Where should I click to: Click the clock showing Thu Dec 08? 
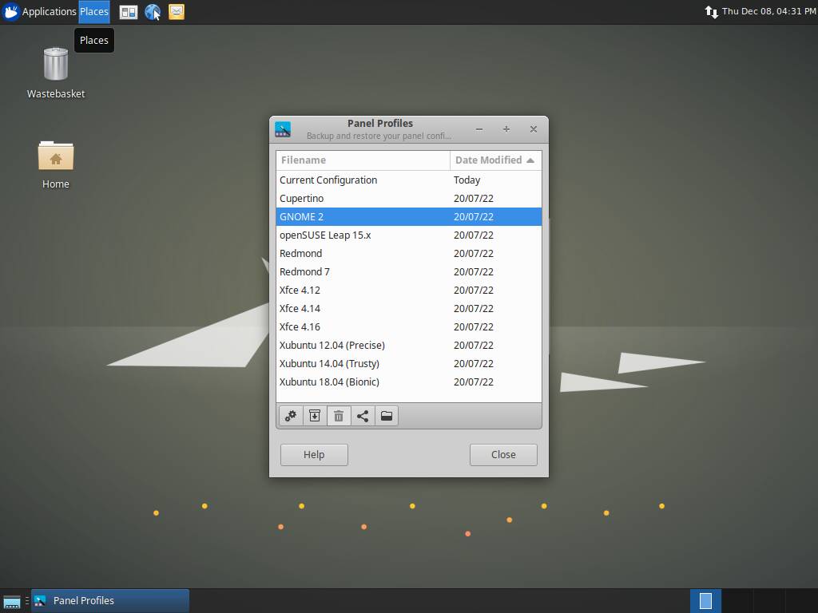pos(769,11)
